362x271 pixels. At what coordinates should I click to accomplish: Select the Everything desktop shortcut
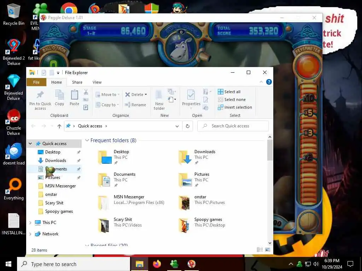tap(14, 189)
